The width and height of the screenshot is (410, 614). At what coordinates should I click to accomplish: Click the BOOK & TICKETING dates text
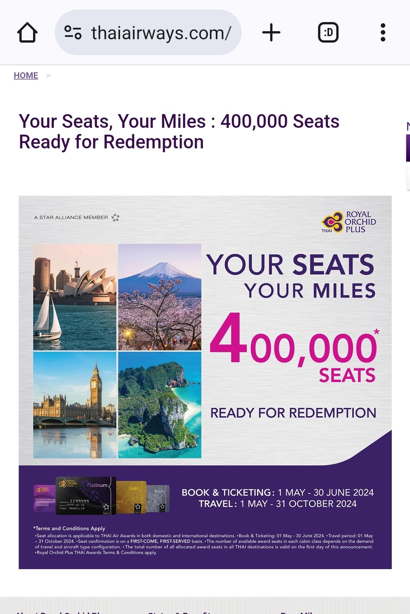[277, 493]
